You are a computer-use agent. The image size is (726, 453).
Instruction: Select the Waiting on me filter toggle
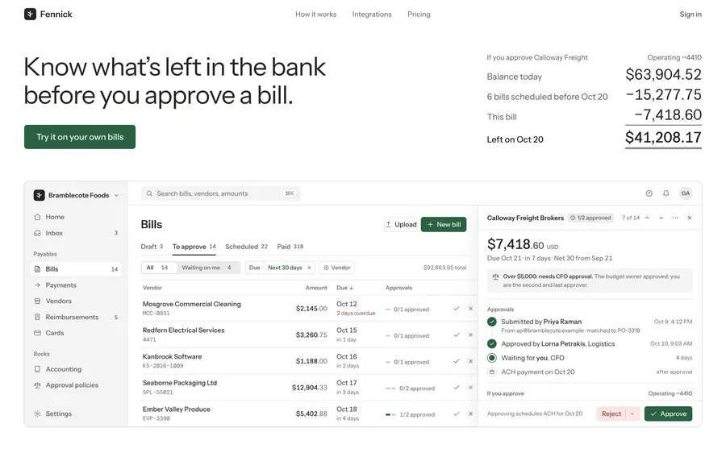pyautogui.click(x=207, y=268)
